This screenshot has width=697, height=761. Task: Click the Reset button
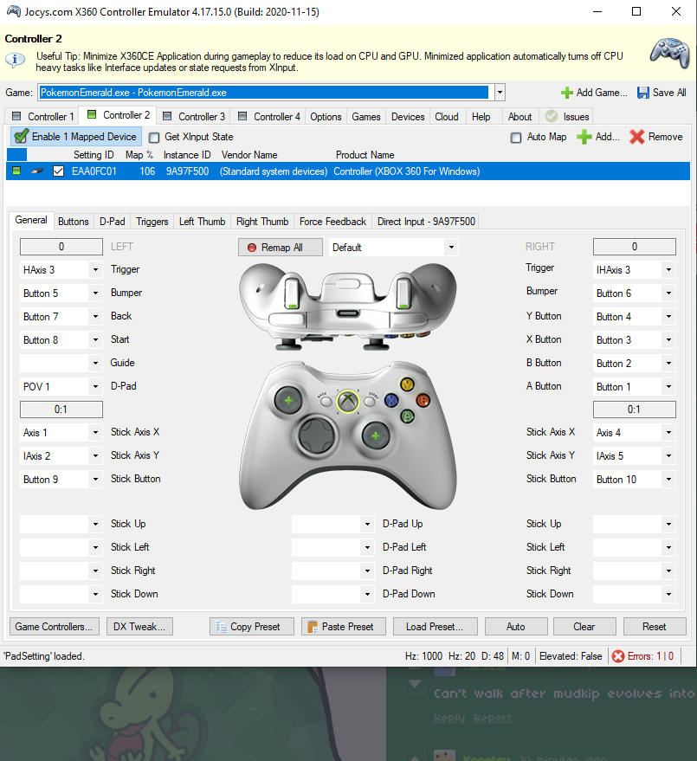coord(655,627)
